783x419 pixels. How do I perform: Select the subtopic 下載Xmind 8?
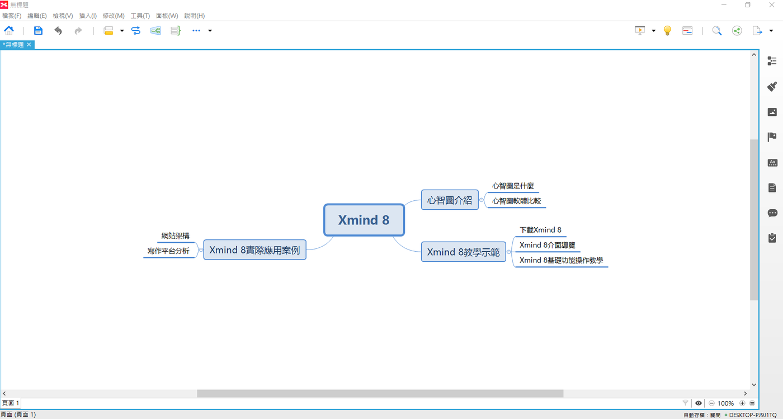[x=540, y=230]
